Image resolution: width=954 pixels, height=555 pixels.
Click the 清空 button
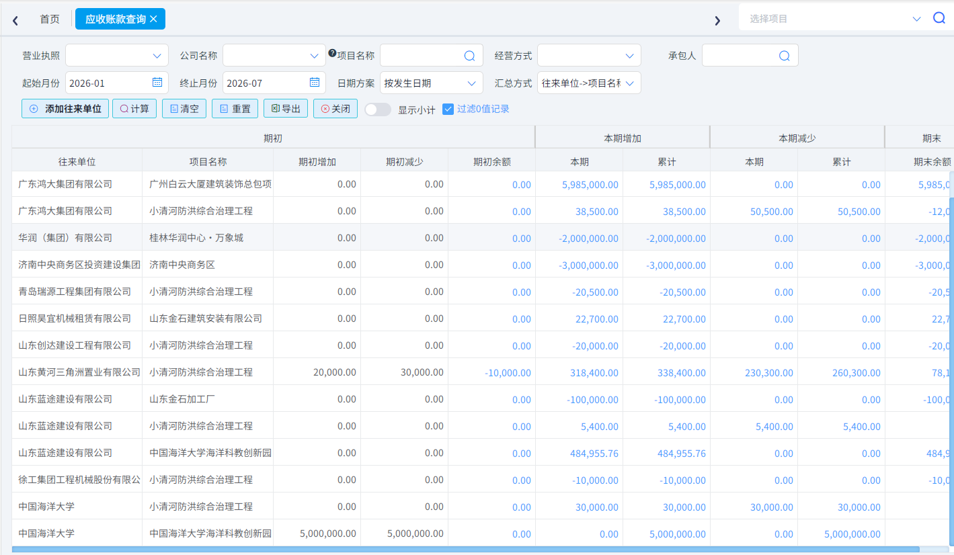(x=184, y=109)
